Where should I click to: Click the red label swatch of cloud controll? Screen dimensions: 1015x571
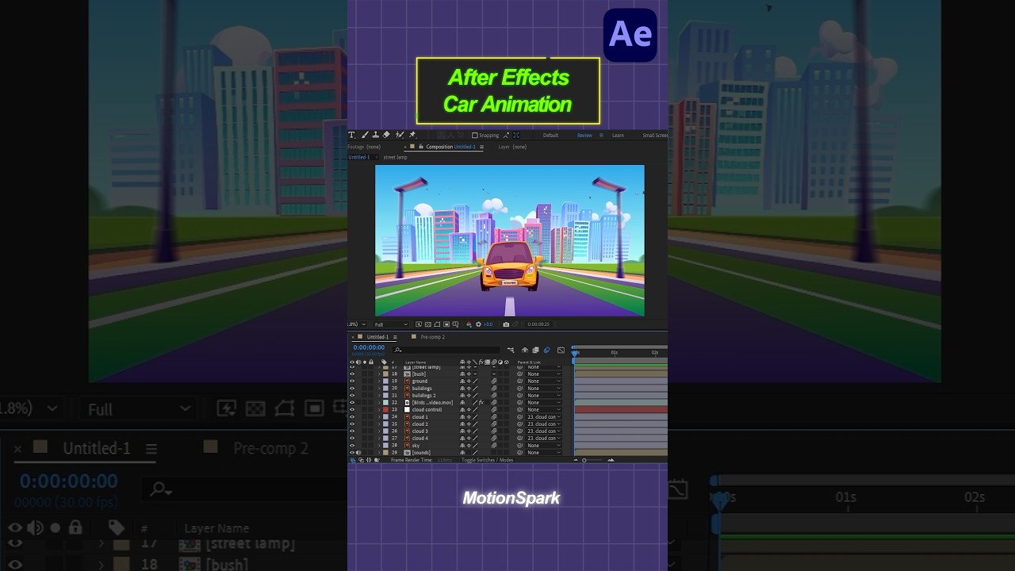385,410
